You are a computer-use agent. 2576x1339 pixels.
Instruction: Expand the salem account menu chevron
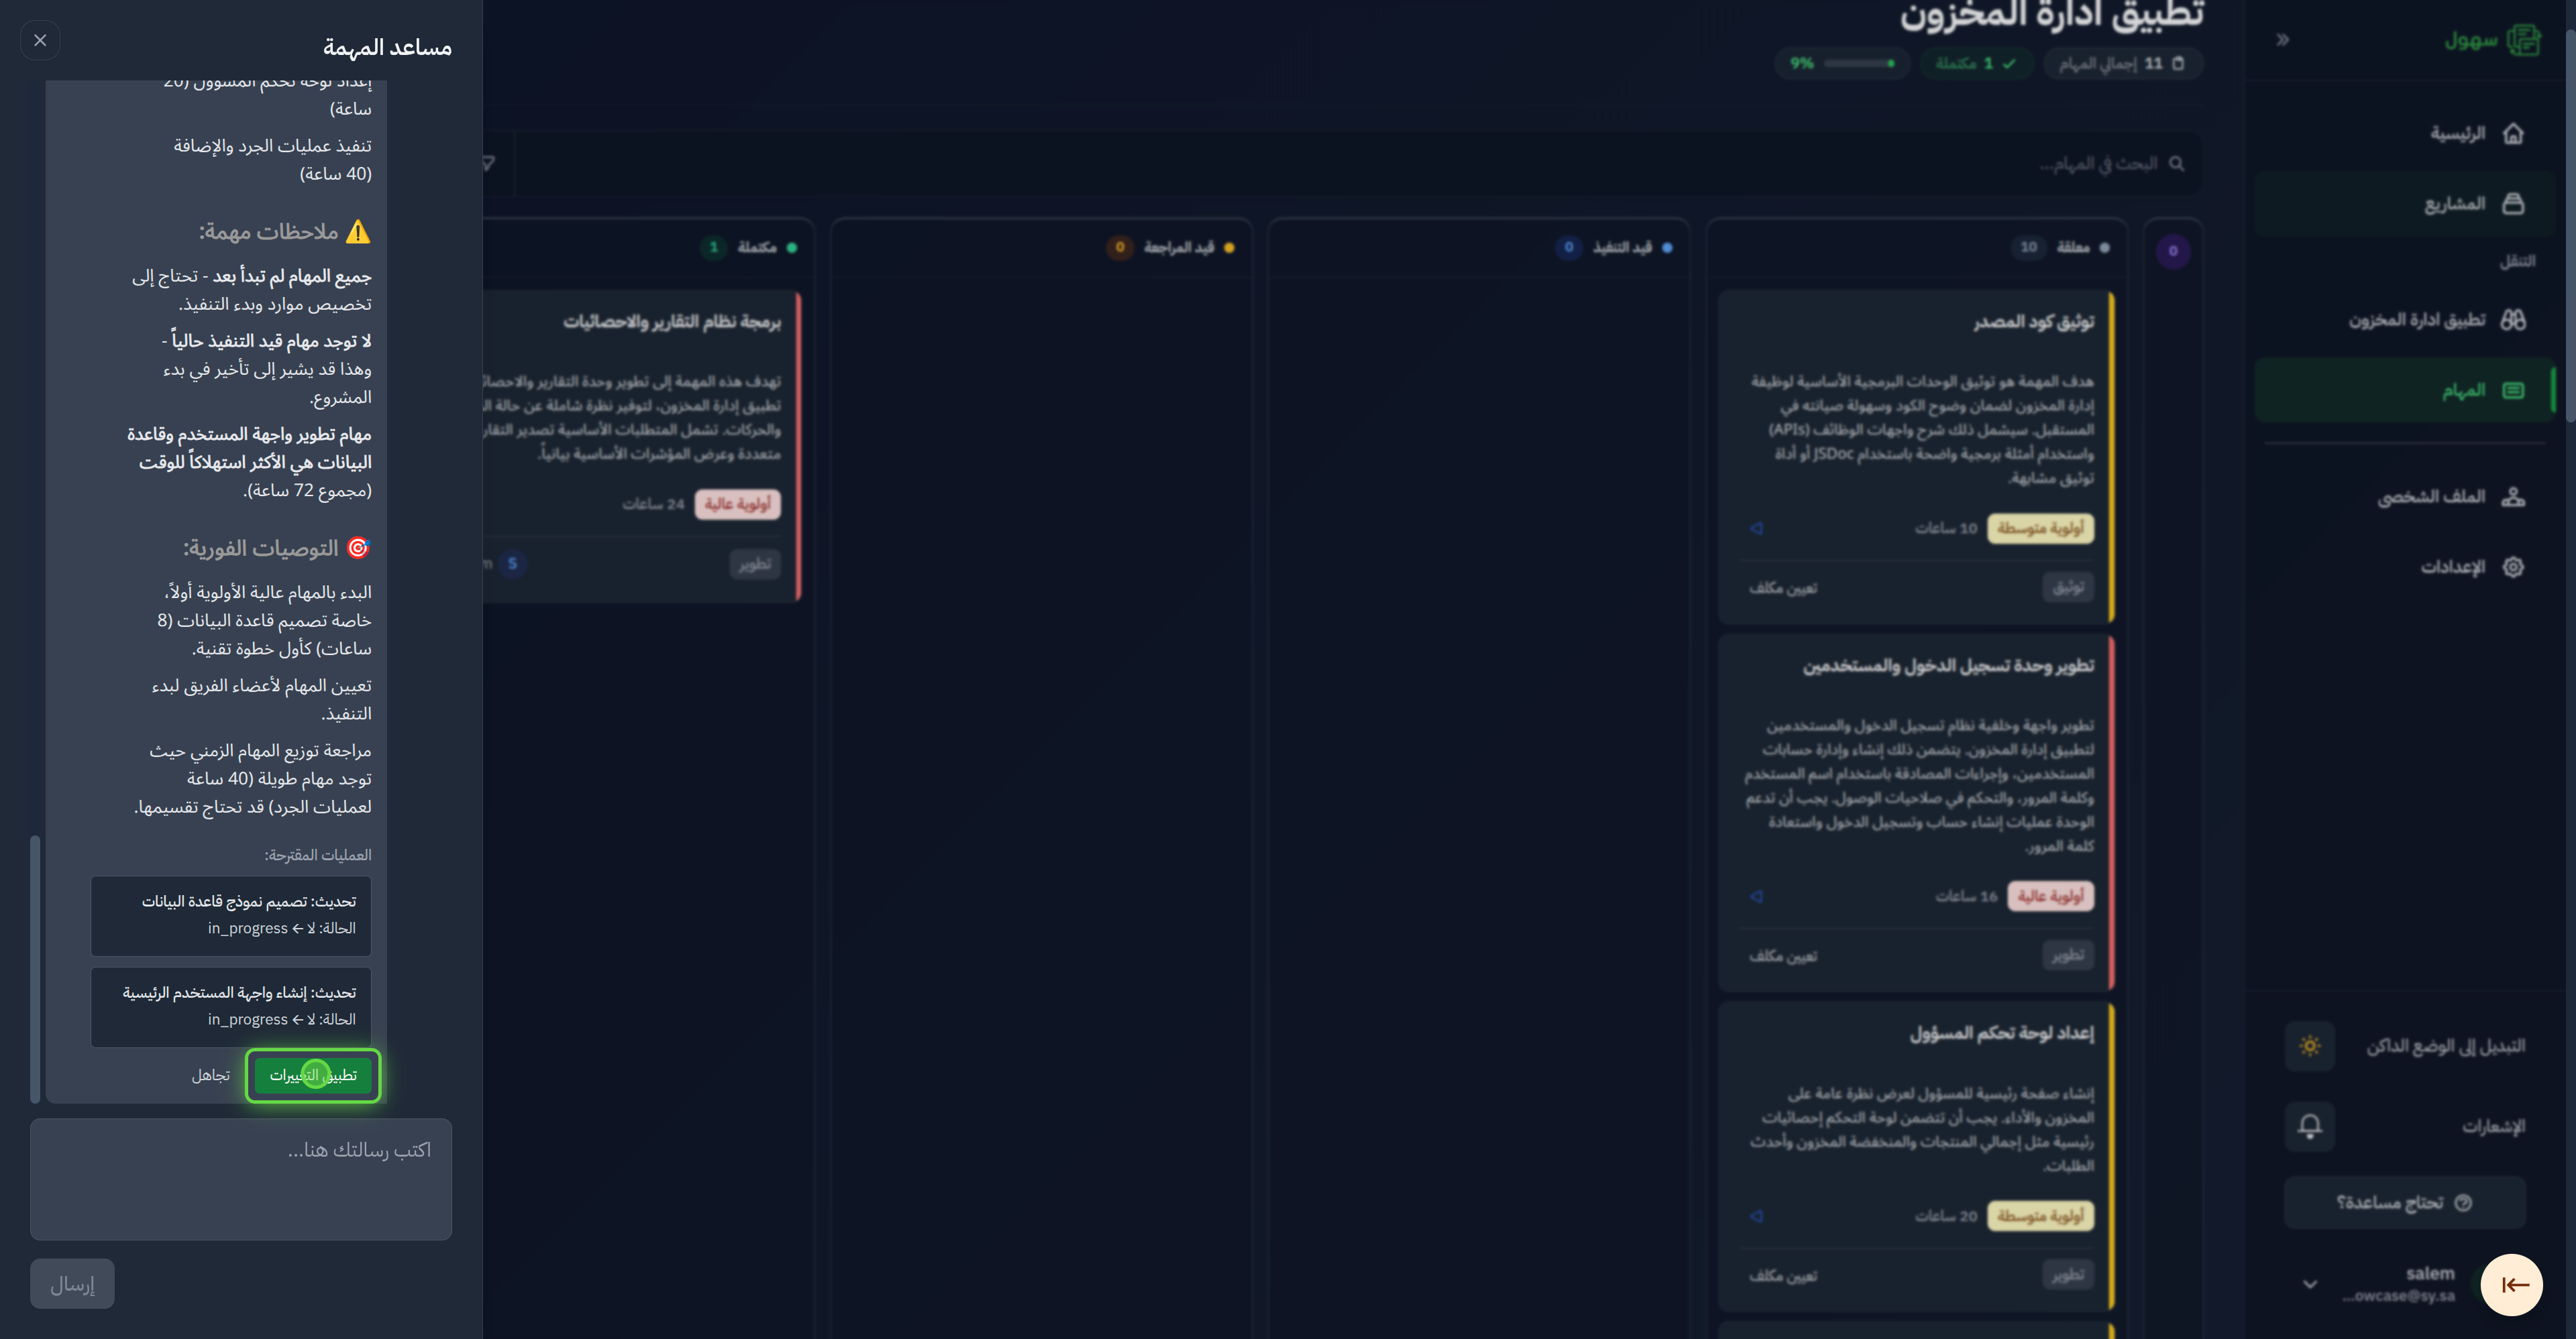(x=2310, y=1284)
